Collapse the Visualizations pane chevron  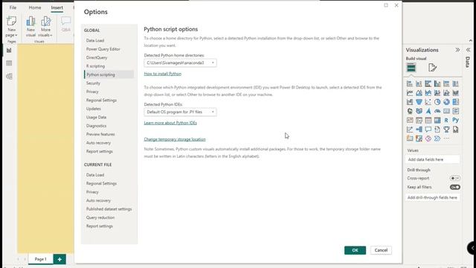[x=457, y=50]
